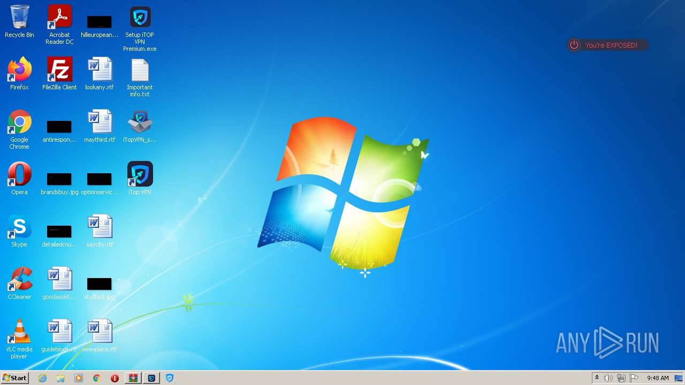Click Show desktop button beside clock
The width and height of the screenshot is (685, 385).
[x=679, y=378]
